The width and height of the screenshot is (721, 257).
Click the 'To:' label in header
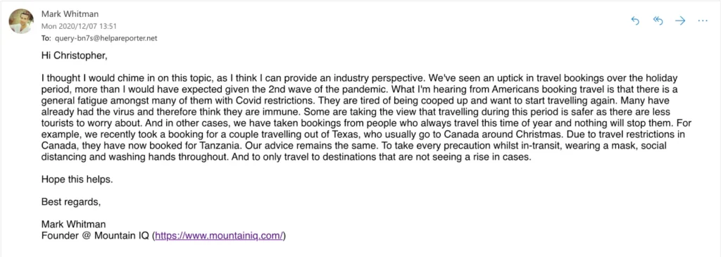pyautogui.click(x=46, y=39)
